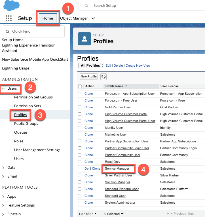Viewport: 205px width, 217px height.
Task: Click the Search Setup magnifier icon
Action: 86,6
